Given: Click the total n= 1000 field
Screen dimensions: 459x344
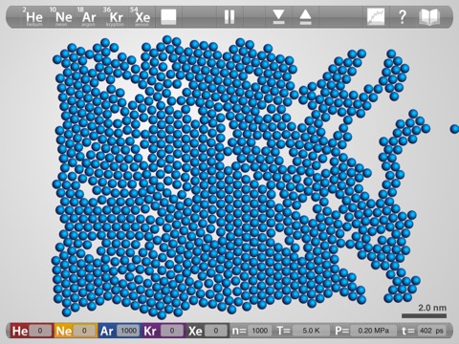Looking at the screenshot, I should click(259, 331).
